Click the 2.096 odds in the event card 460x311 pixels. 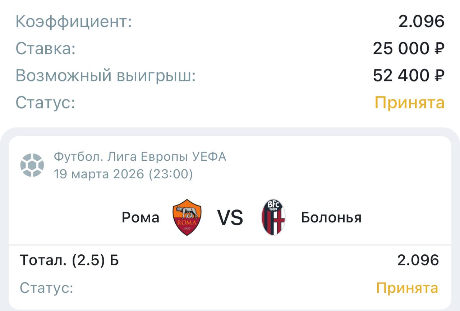coord(418,260)
